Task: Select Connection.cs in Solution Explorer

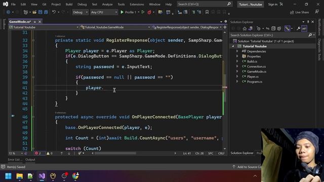Action: coord(256,66)
